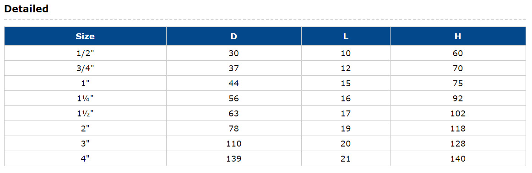
Task: Click D value 110 cell
Action: (234, 143)
